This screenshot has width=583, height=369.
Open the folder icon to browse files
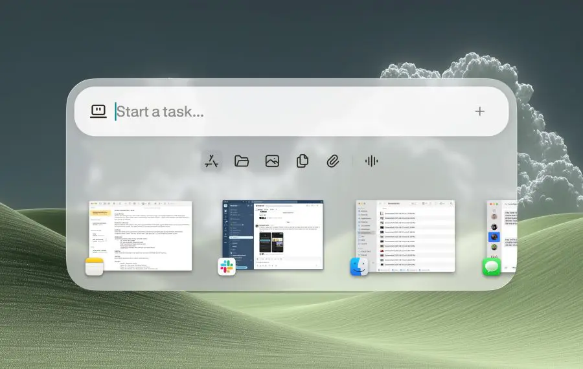click(x=242, y=162)
